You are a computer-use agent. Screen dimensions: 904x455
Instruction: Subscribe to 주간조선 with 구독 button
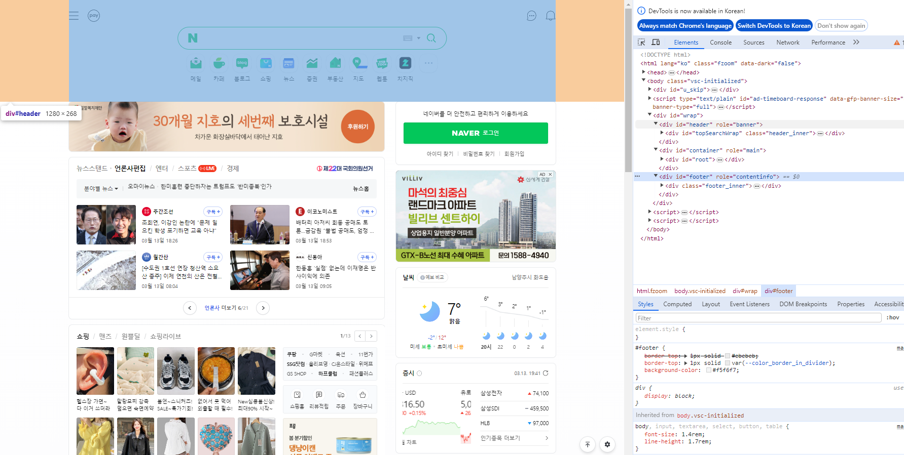213,212
